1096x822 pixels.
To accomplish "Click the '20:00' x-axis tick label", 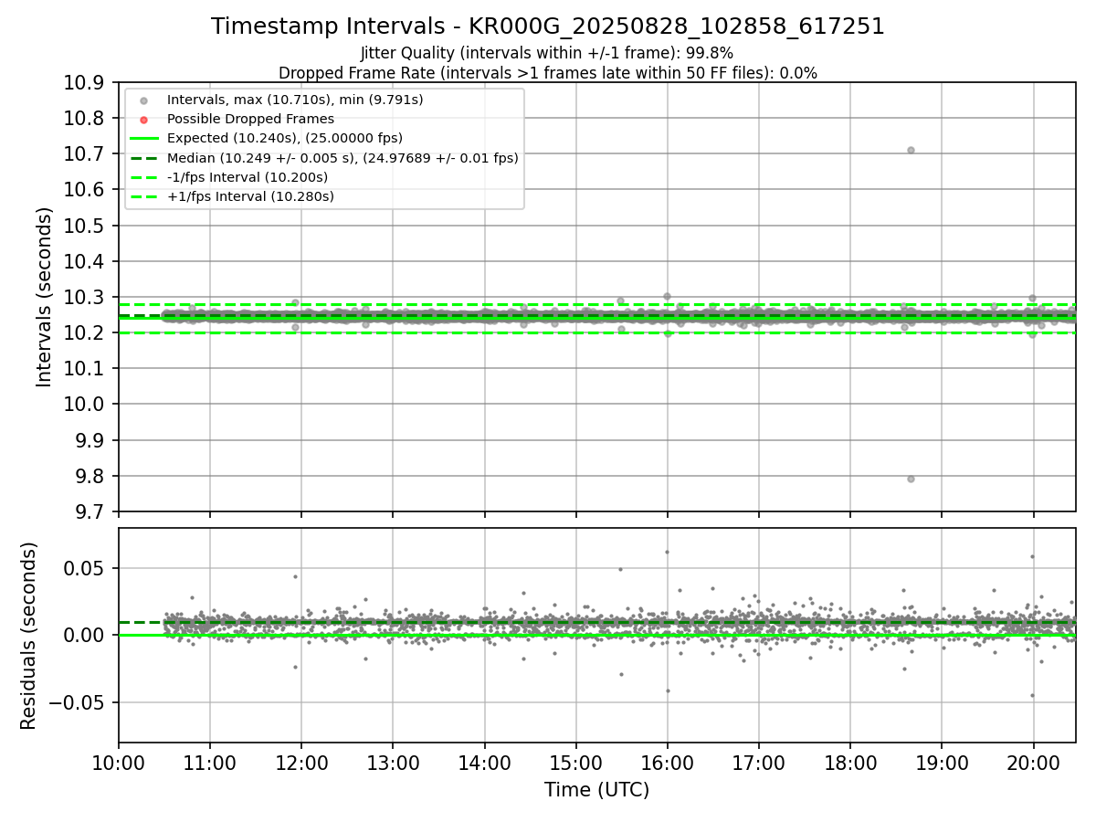I will [1033, 763].
